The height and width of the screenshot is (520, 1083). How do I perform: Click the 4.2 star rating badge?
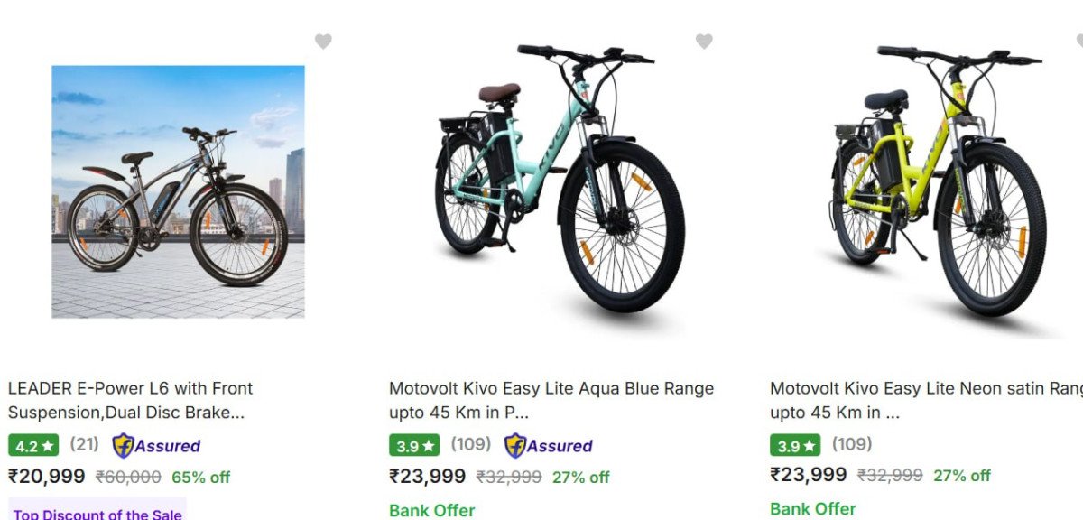coord(34,445)
